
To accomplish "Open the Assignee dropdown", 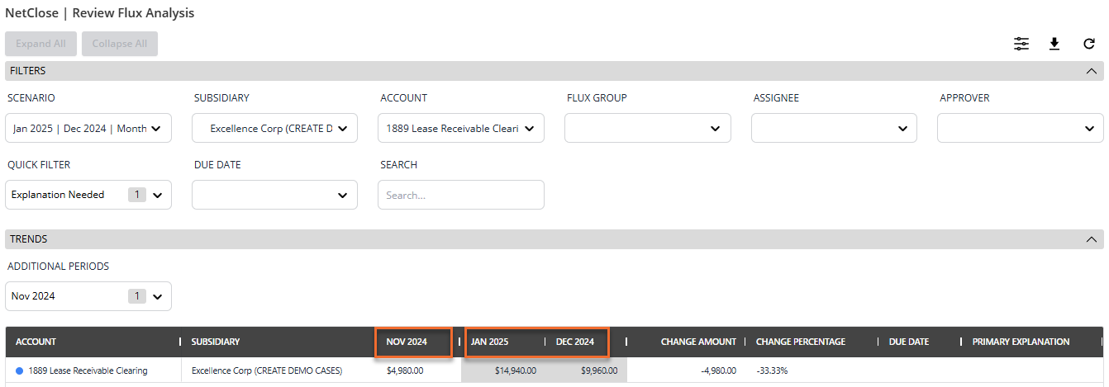I will [834, 128].
